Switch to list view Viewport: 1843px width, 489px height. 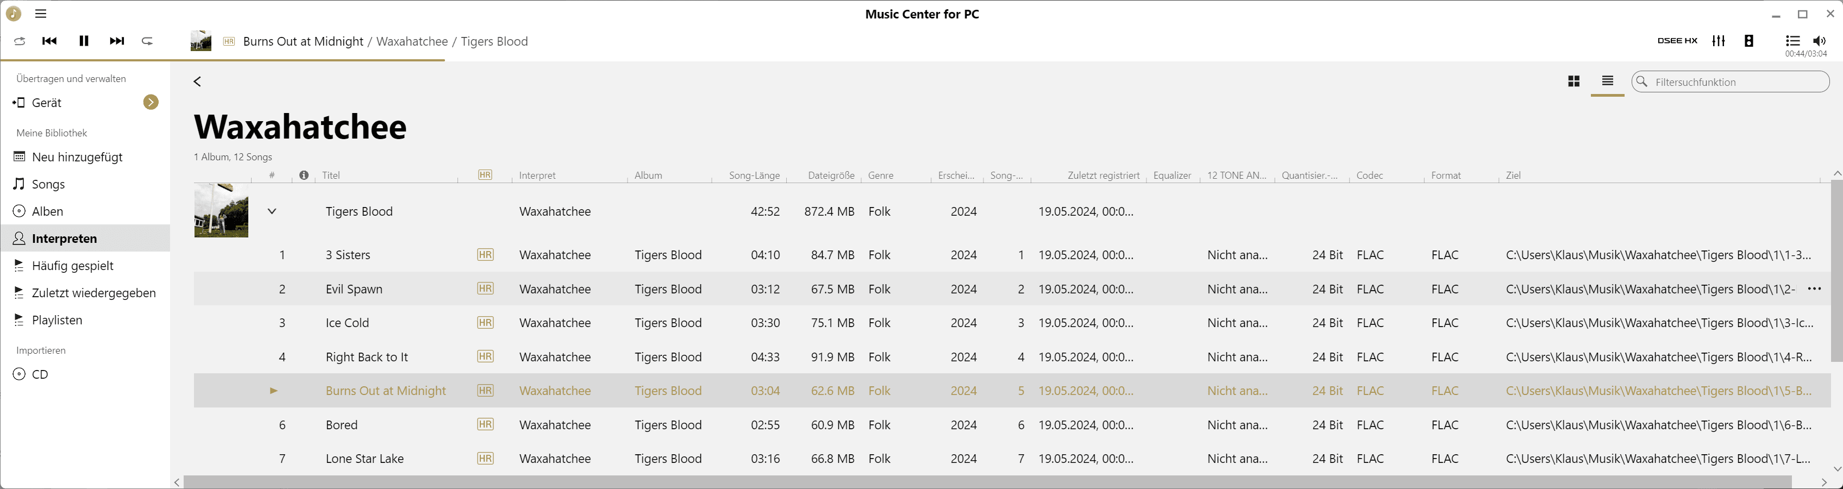pos(1607,81)
